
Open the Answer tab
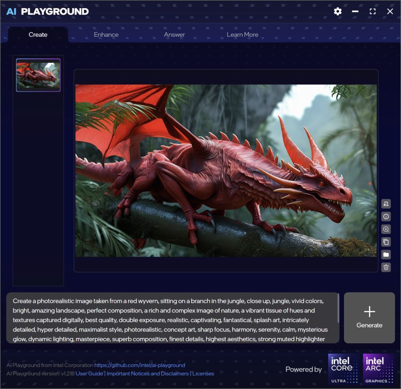click(x=174, y=34)
